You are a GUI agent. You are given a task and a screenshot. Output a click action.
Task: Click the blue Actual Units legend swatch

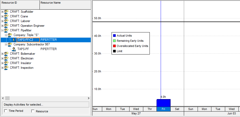(114, 36)
